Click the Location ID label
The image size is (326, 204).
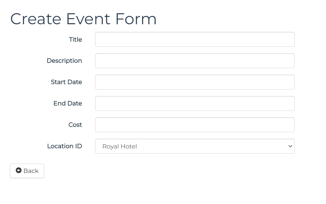click(64, 146)
